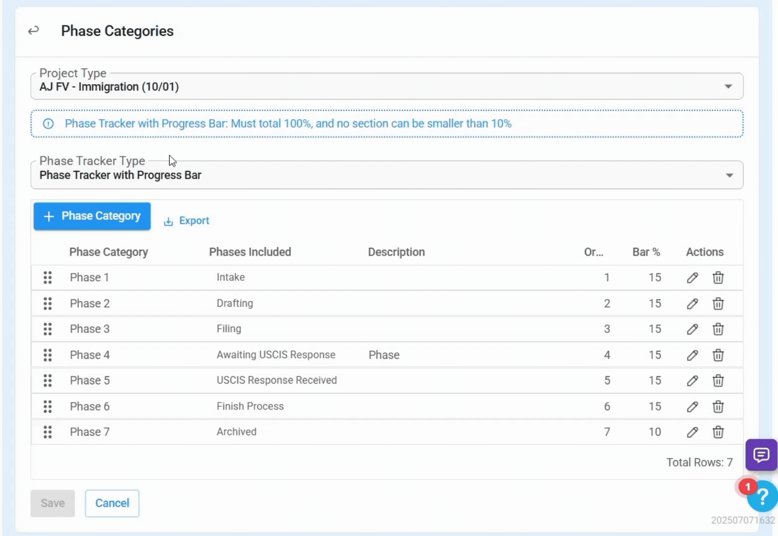Select the Intake phase cell
778x536 pixels.
tap(231, 277)
